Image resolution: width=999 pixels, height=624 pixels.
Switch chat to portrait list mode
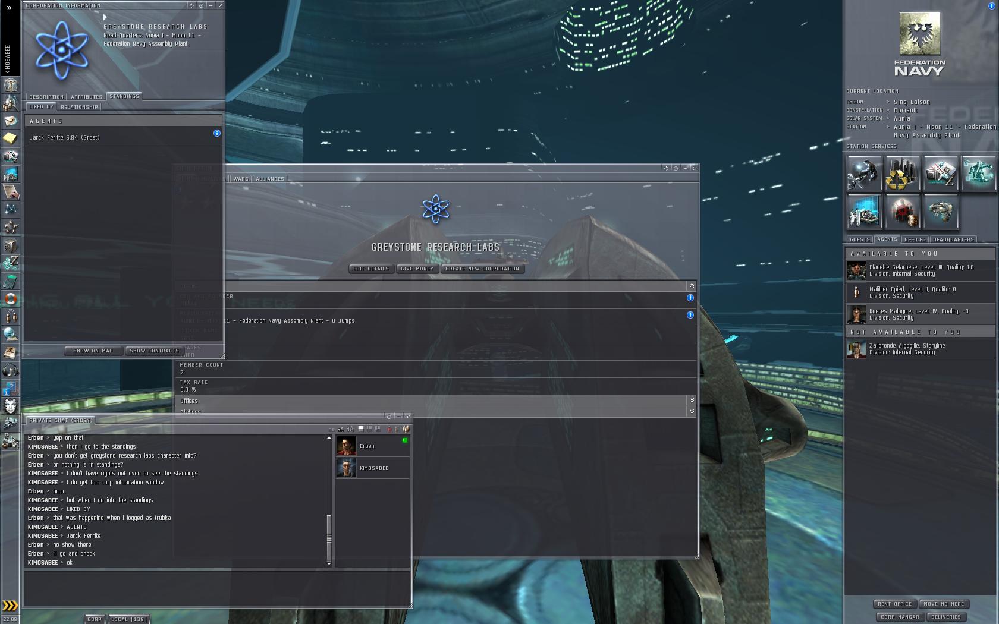(377, 429)
